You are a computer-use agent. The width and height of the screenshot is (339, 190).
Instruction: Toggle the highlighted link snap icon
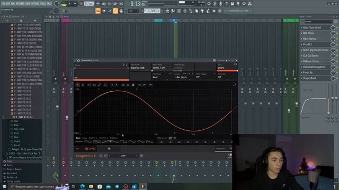point(115,11)
